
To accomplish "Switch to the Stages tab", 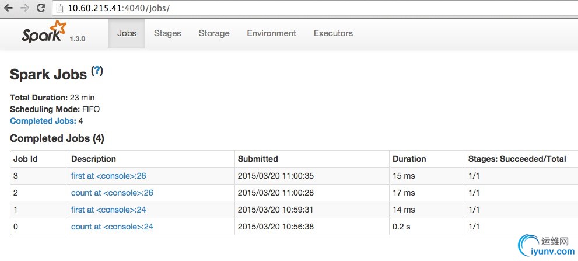I will tap(167, 33).
